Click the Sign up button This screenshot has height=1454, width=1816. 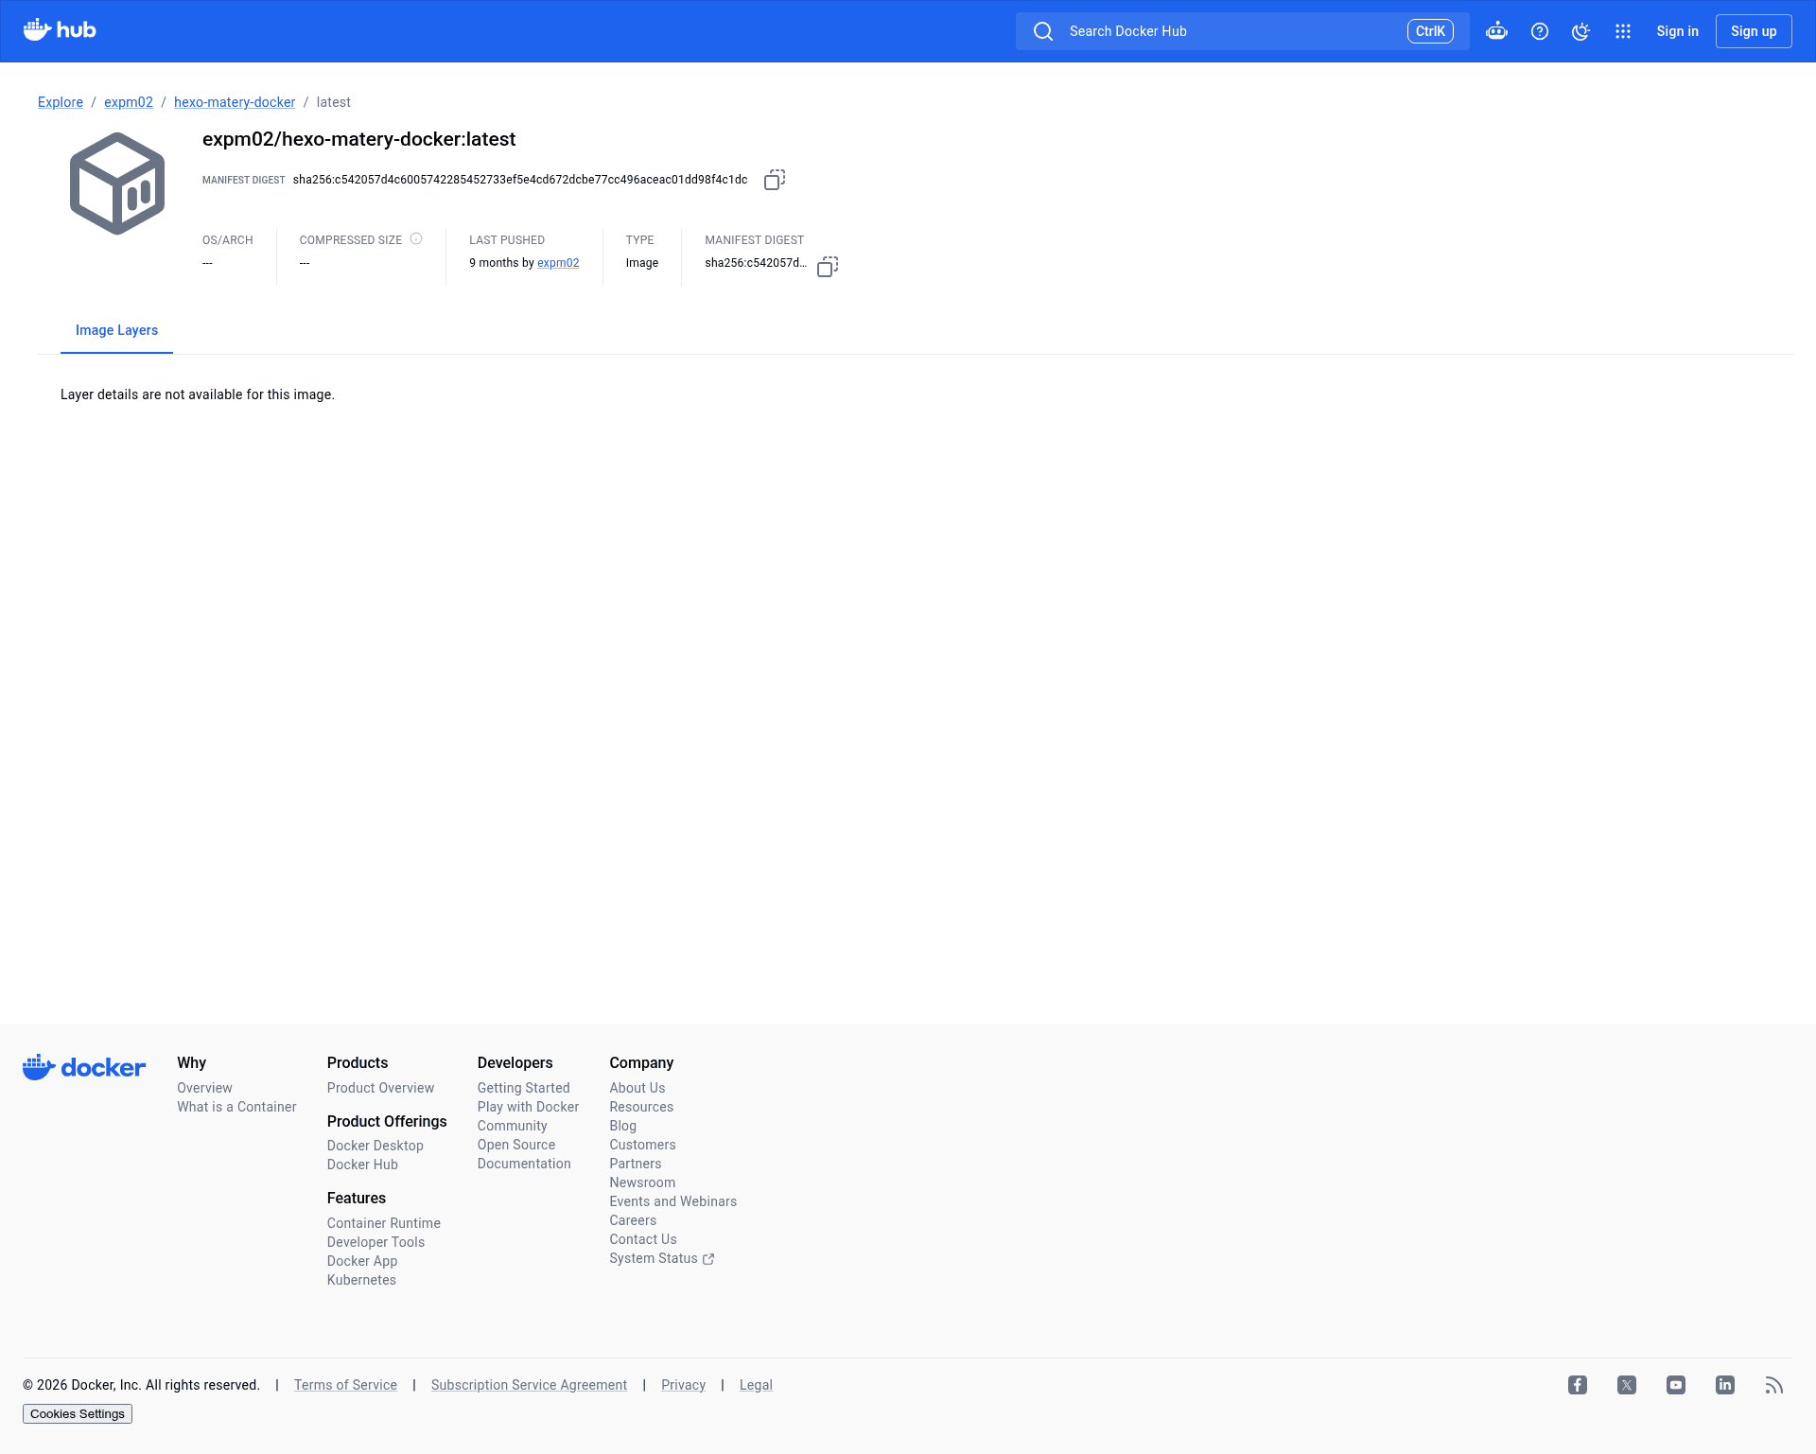pyautogui.click(x=1754, y=31)
